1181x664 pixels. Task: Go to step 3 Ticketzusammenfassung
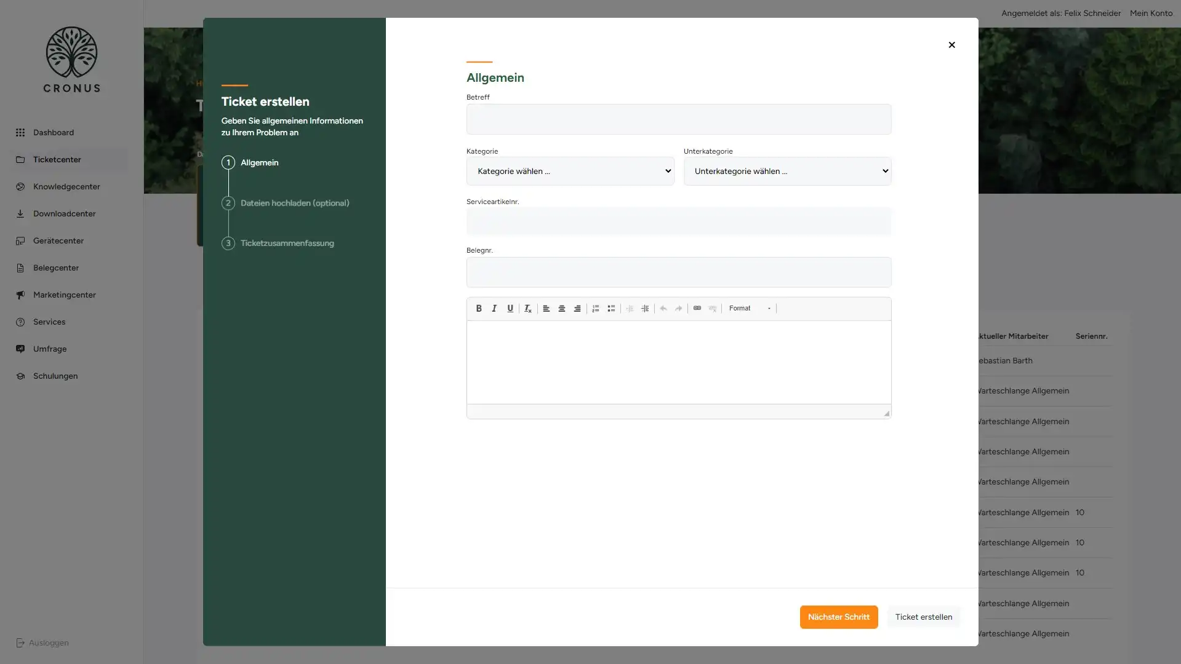(x=287, y=243)
